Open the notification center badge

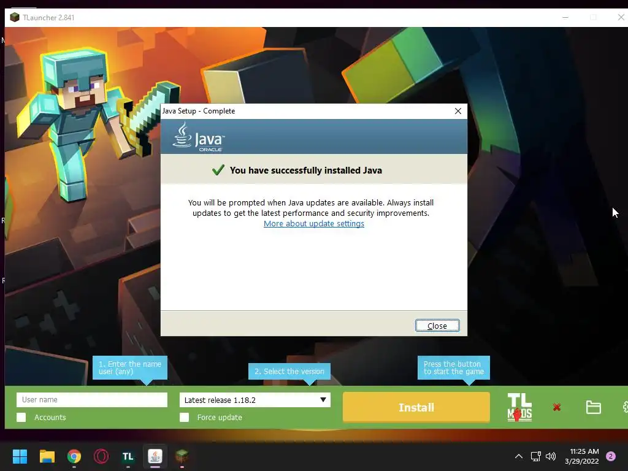(x=611, y=456)
